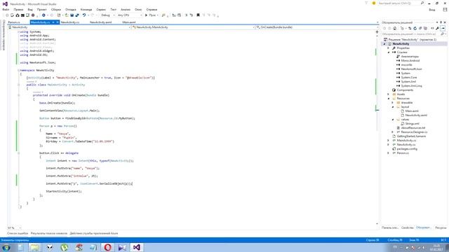Click the Undo toolbar icon
The image size is (449, 252).
coord(84,15)
